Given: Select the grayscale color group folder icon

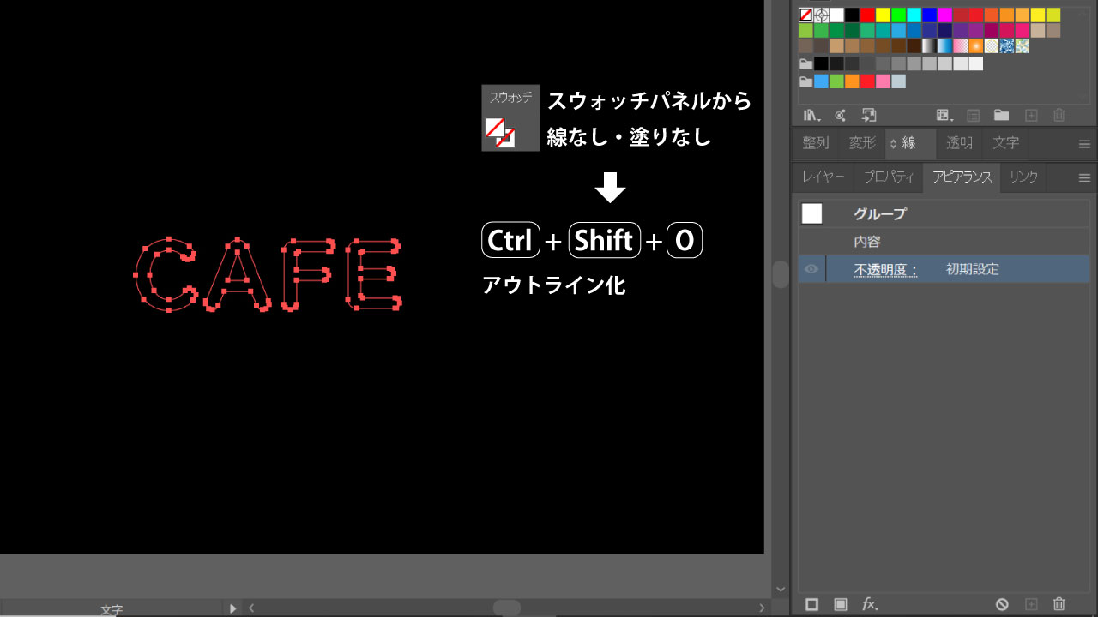Looking at the screenshot, I should 805,63.
